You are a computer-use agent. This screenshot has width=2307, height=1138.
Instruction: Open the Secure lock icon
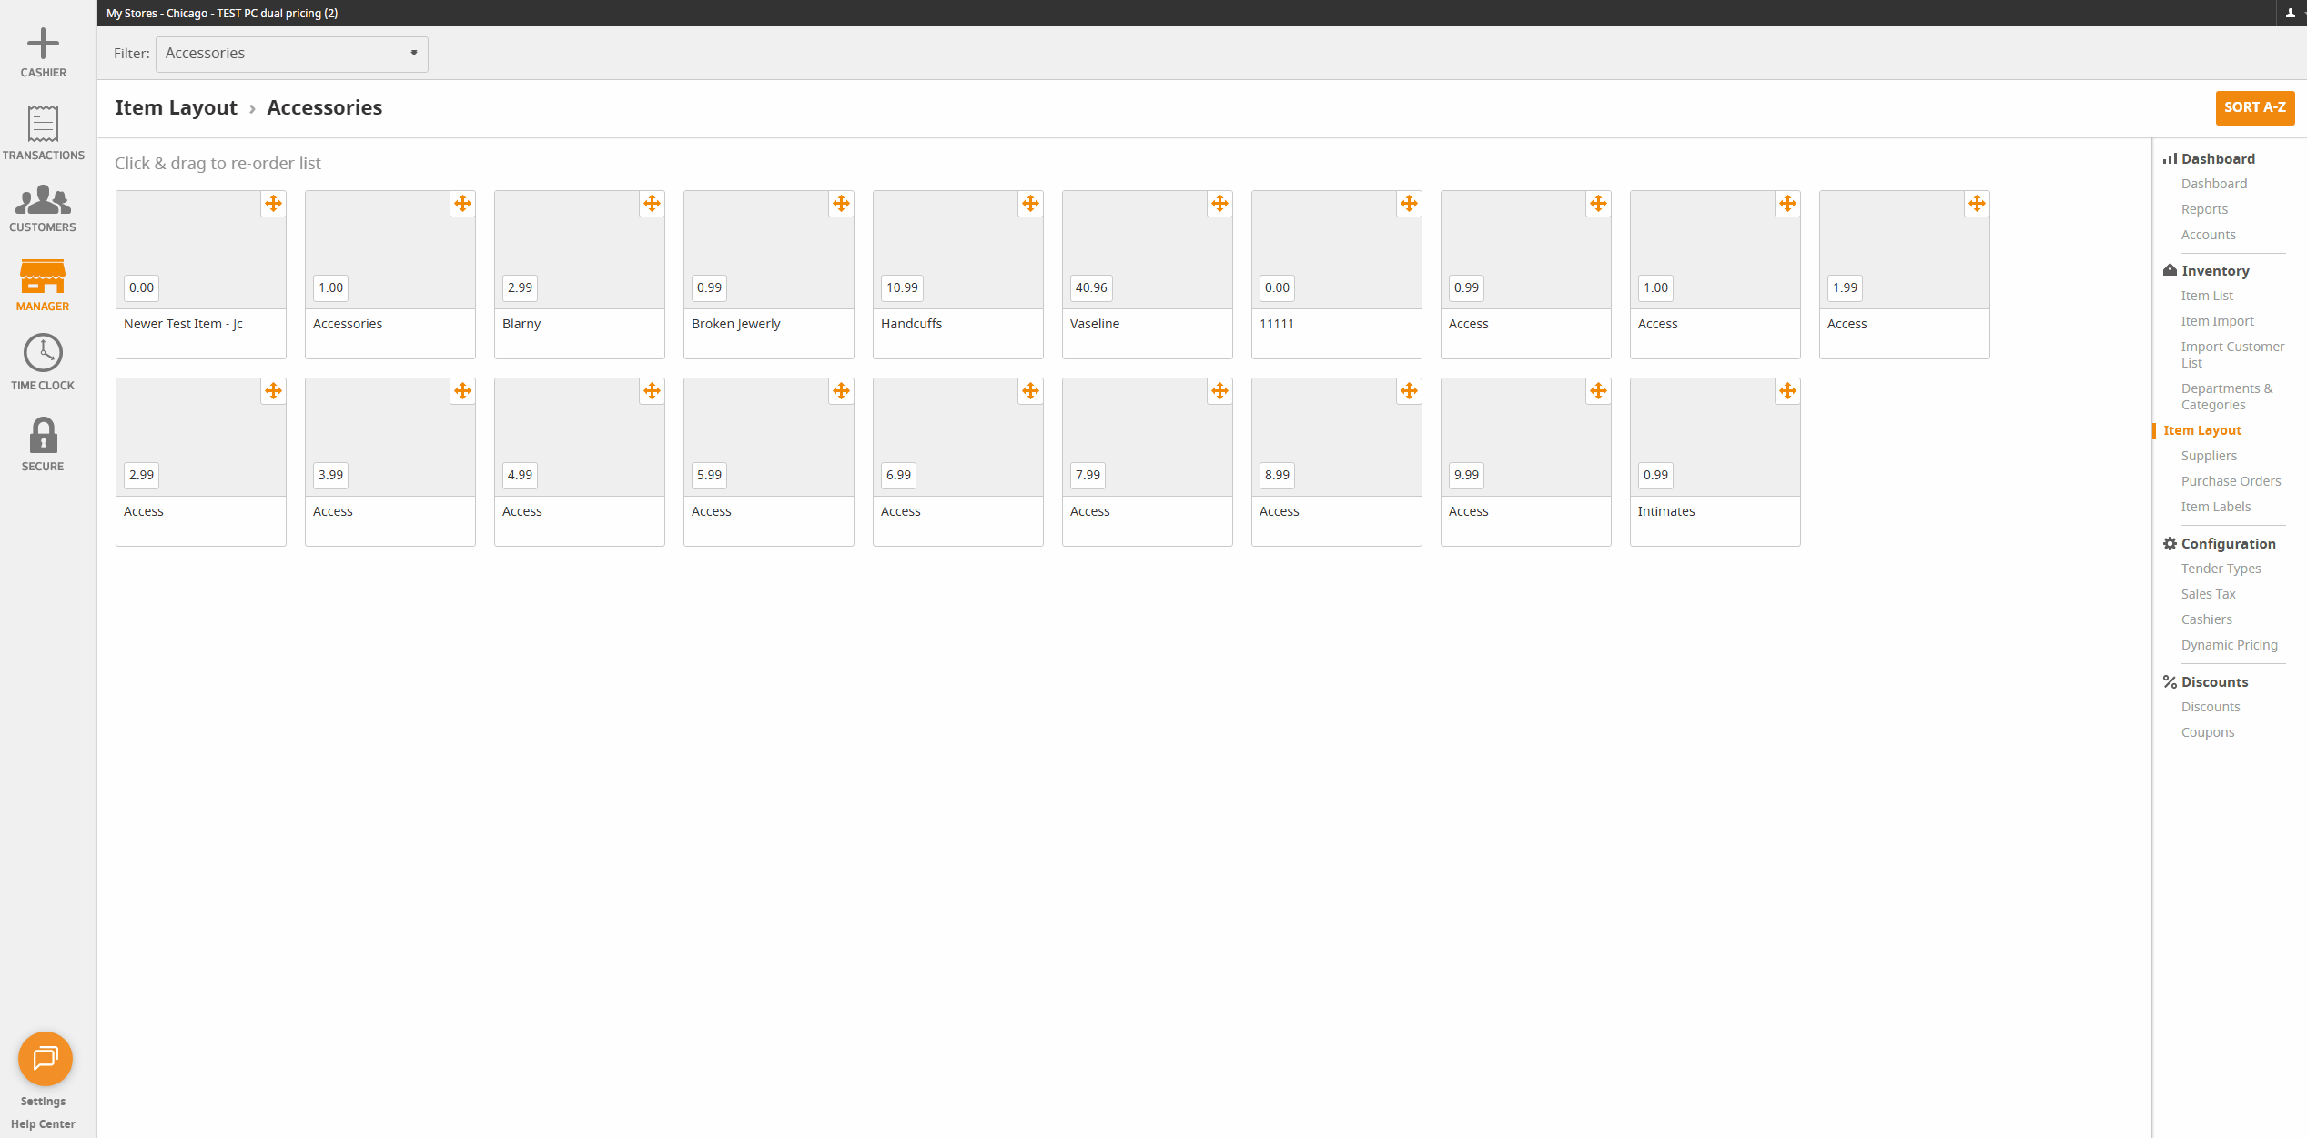[43, 436]
